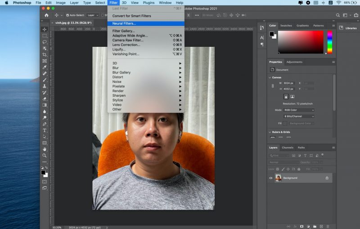Switch to the Adjustments tab
360x229 pixels.
(294, 62)
